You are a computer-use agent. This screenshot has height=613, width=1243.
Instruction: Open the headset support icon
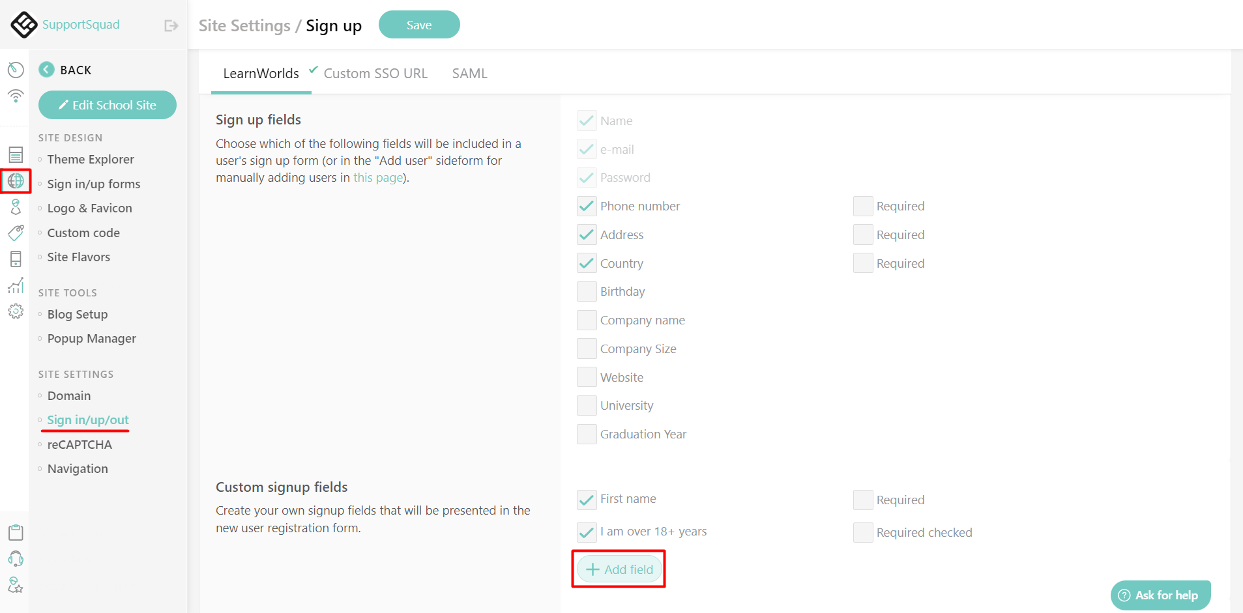pyautogui.click(x=15, y=559)
